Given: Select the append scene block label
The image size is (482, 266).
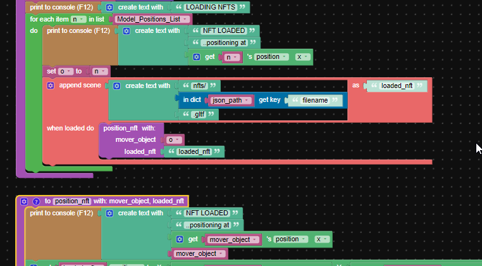Looking at the screenshot, I should click(80, 85).
